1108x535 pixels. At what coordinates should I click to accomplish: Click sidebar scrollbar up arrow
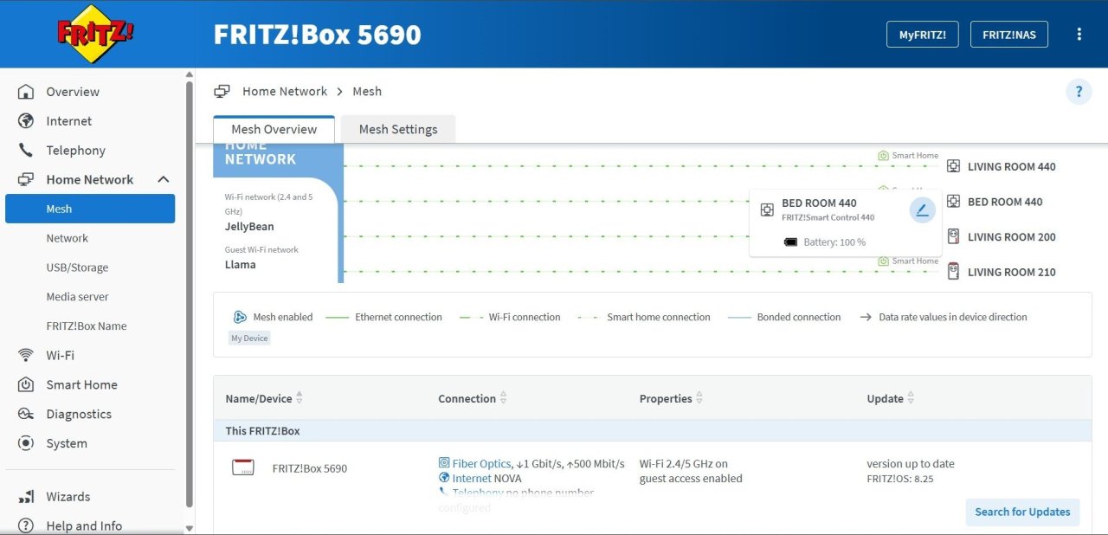190,74
